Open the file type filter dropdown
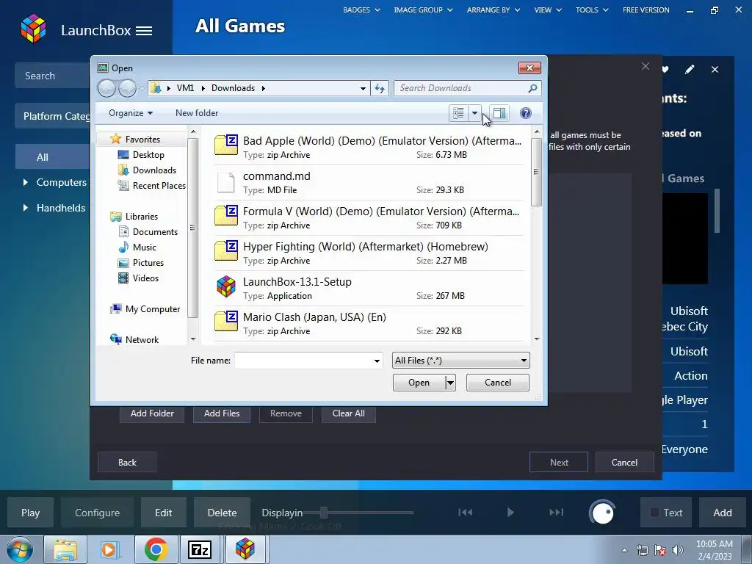Image resolution: width=752 pixels, height=564 pixels. click(x=461, y=360)
